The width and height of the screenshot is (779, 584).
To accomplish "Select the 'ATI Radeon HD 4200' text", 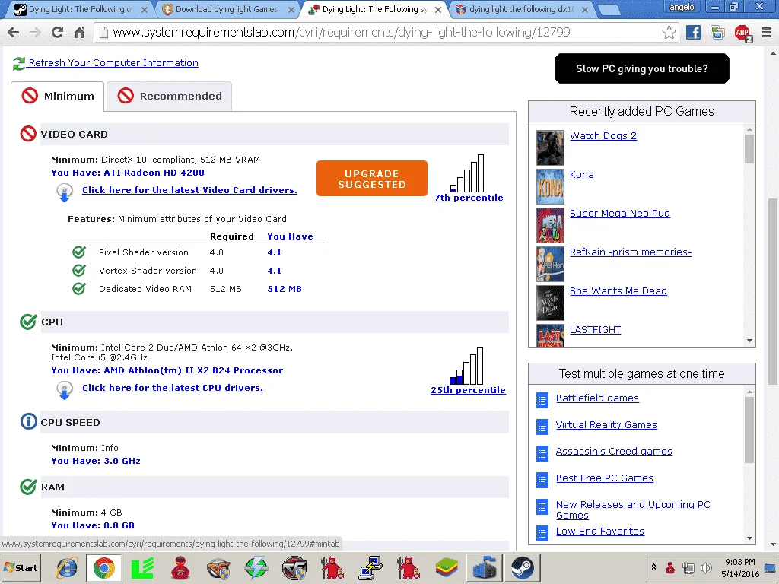I will (154, 173).
